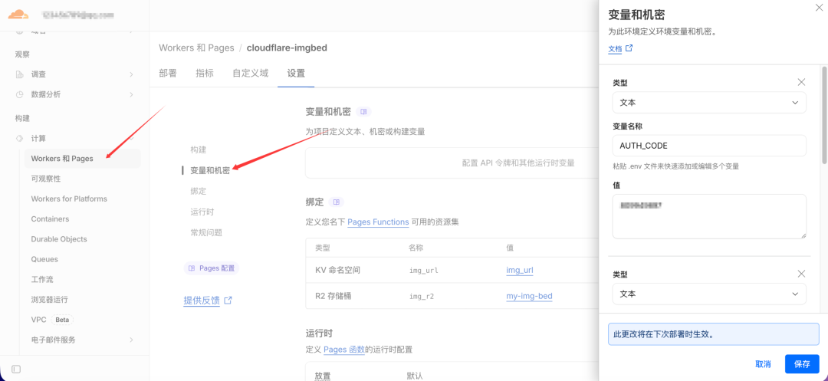Open the external link icon beside 文档
The image size is (828, 381).
click(629, 48)
